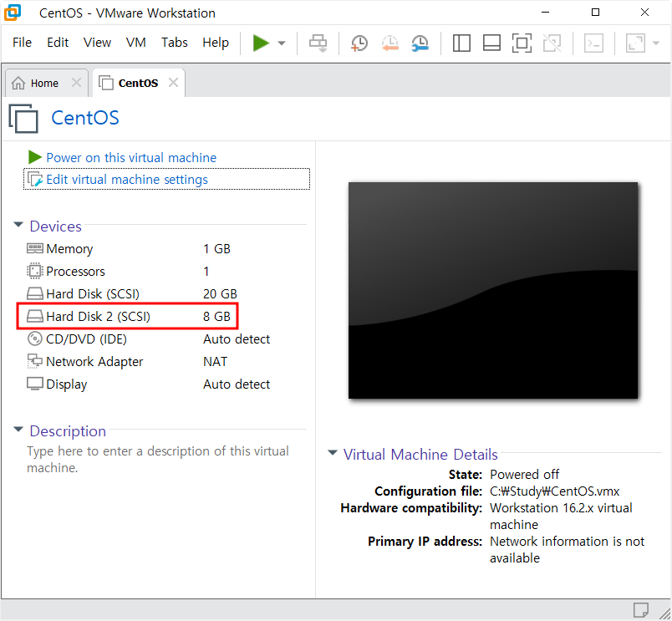This screenshot has height=621, width=672.
Task: Toggle the library sidebar view icon
Action: [x=461, y=43]
